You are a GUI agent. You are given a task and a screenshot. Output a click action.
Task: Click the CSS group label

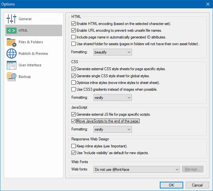point(75,62)
